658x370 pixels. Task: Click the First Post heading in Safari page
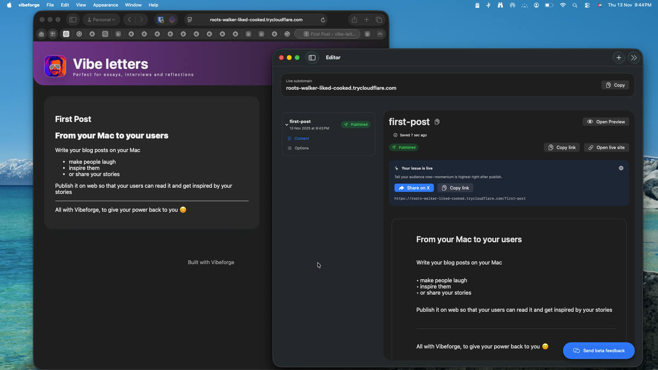(x=73, y=119)
